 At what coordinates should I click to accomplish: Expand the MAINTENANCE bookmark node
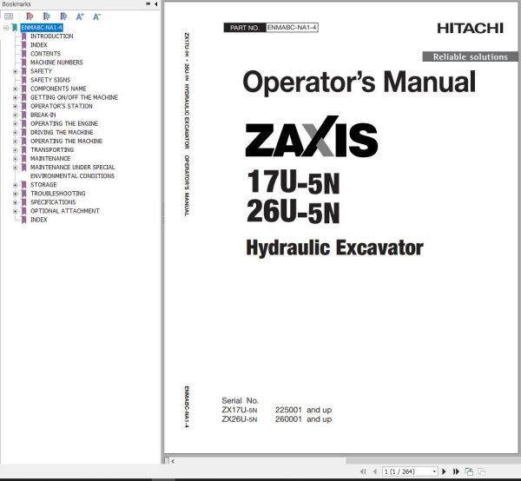(x=15, y=159)
